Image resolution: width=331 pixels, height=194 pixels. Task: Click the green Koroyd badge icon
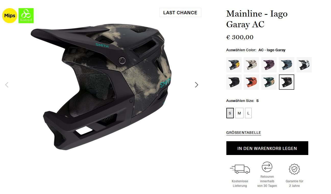[x=26, y=16]
